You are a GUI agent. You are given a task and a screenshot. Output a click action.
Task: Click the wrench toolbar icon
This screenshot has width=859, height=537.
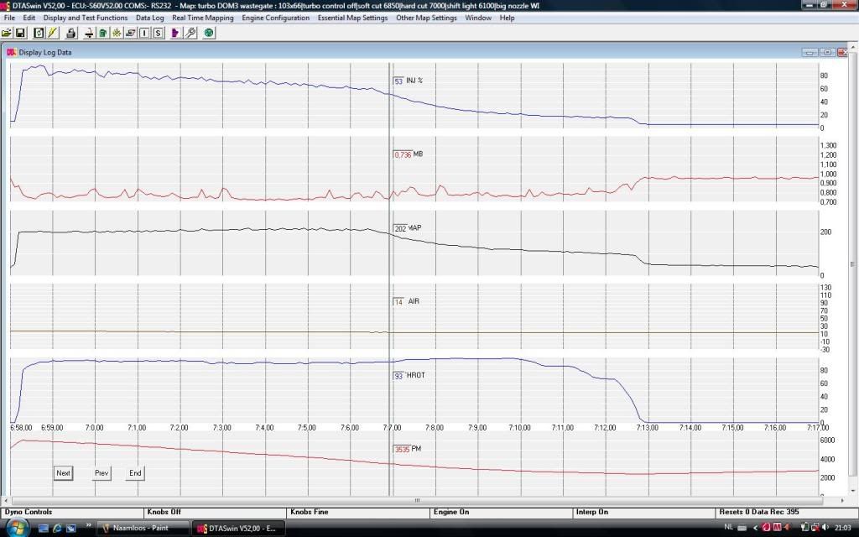[190, 33]
